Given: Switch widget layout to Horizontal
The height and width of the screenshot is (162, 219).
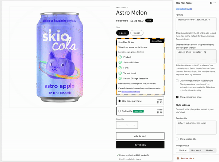Looking at the screenshot, I should [x=196, y=150].
